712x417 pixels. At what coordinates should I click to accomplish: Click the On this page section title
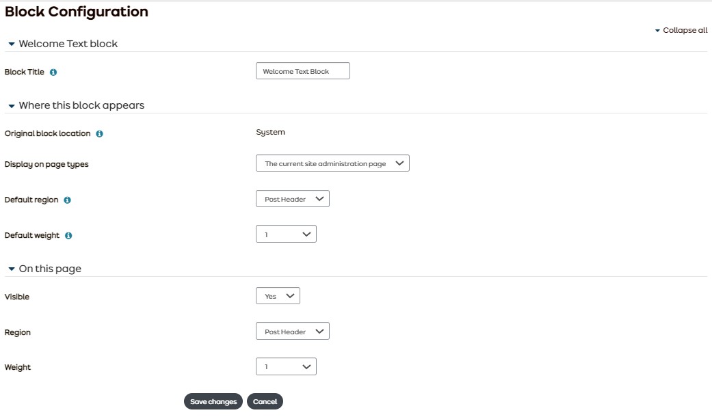coord(50,269)
